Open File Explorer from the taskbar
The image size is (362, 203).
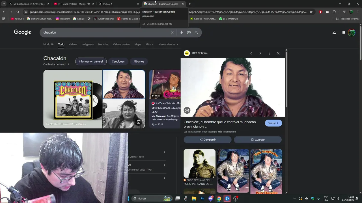[x=194, y=198]
